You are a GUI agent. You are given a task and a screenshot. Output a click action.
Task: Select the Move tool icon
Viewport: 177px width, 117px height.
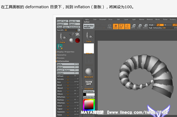[x=133, y=26]
